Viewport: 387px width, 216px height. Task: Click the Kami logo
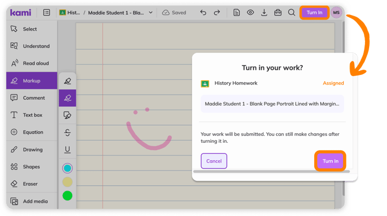pos(21,12)
